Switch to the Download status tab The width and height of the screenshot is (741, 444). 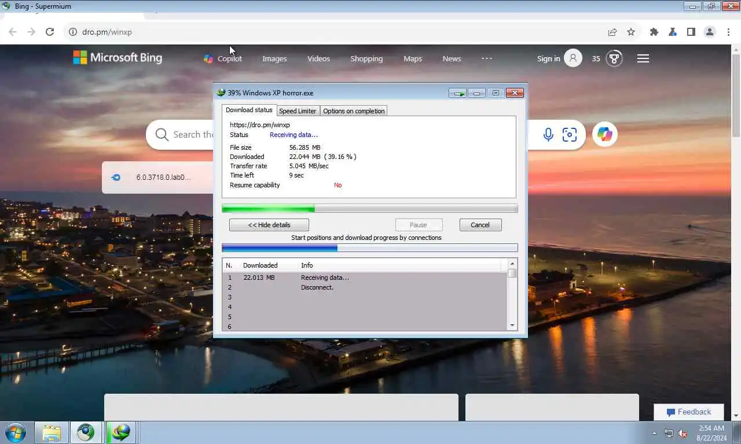click(249, 110)
